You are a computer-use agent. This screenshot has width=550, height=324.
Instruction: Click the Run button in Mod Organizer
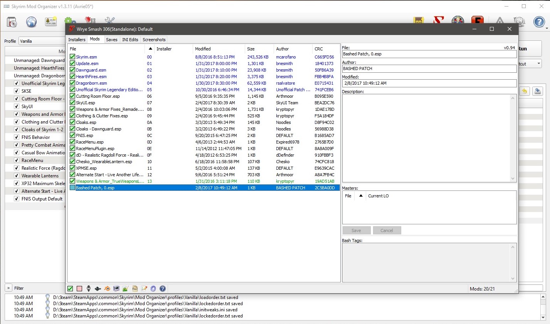point(530,49)
